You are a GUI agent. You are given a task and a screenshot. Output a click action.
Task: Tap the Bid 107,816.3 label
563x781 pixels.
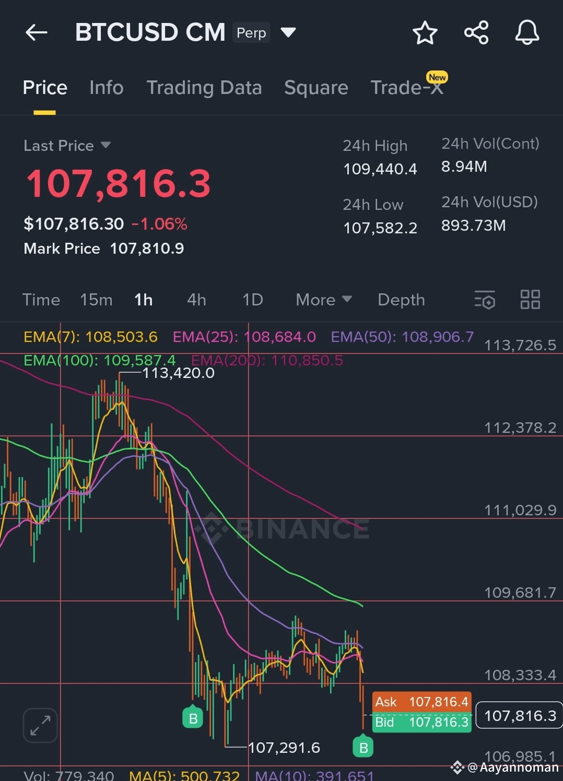point(421,722)
